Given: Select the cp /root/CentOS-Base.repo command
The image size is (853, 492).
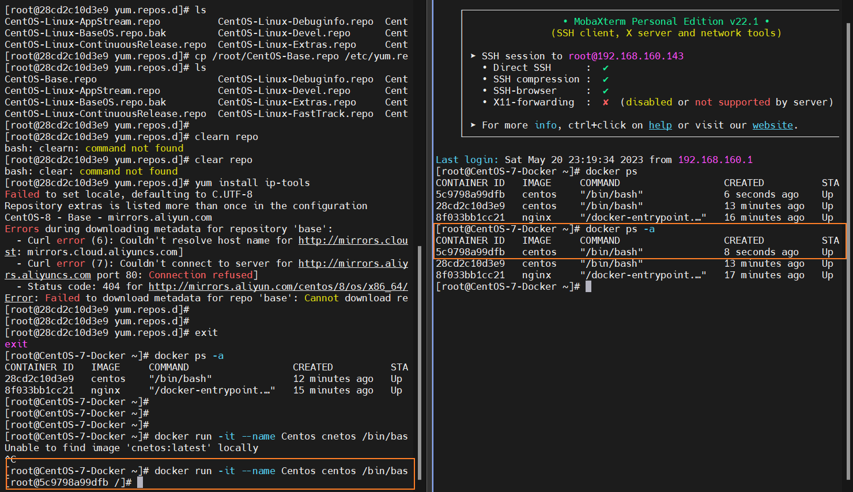Looking at the screenshot, I should click(x=301, y=56).
